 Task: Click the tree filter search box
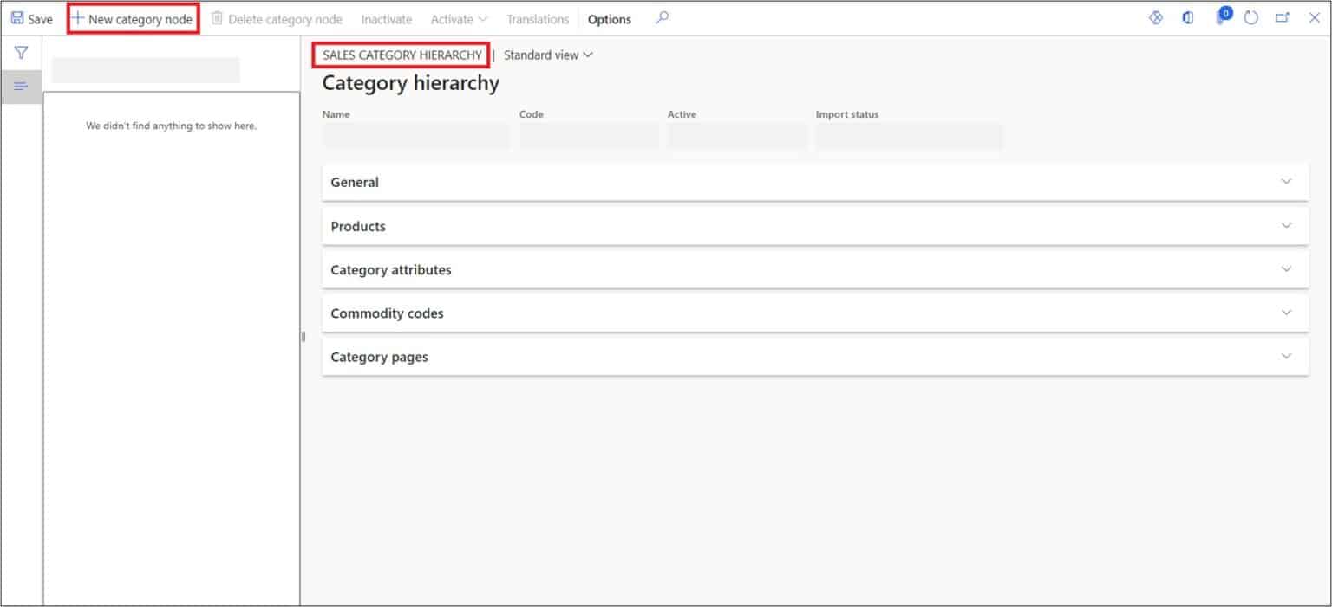pos(146,70)
